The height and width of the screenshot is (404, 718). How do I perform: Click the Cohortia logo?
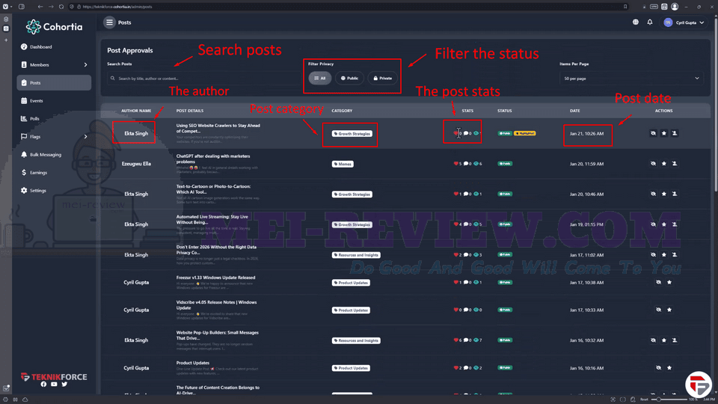(x=54, y=27)
